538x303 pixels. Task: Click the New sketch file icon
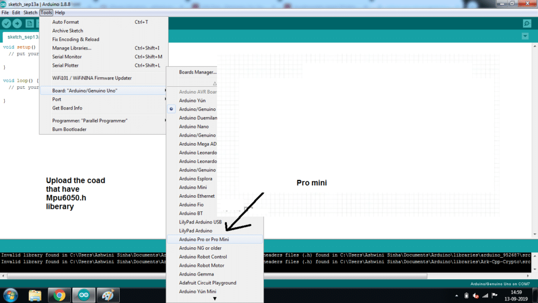click(30, 24)
